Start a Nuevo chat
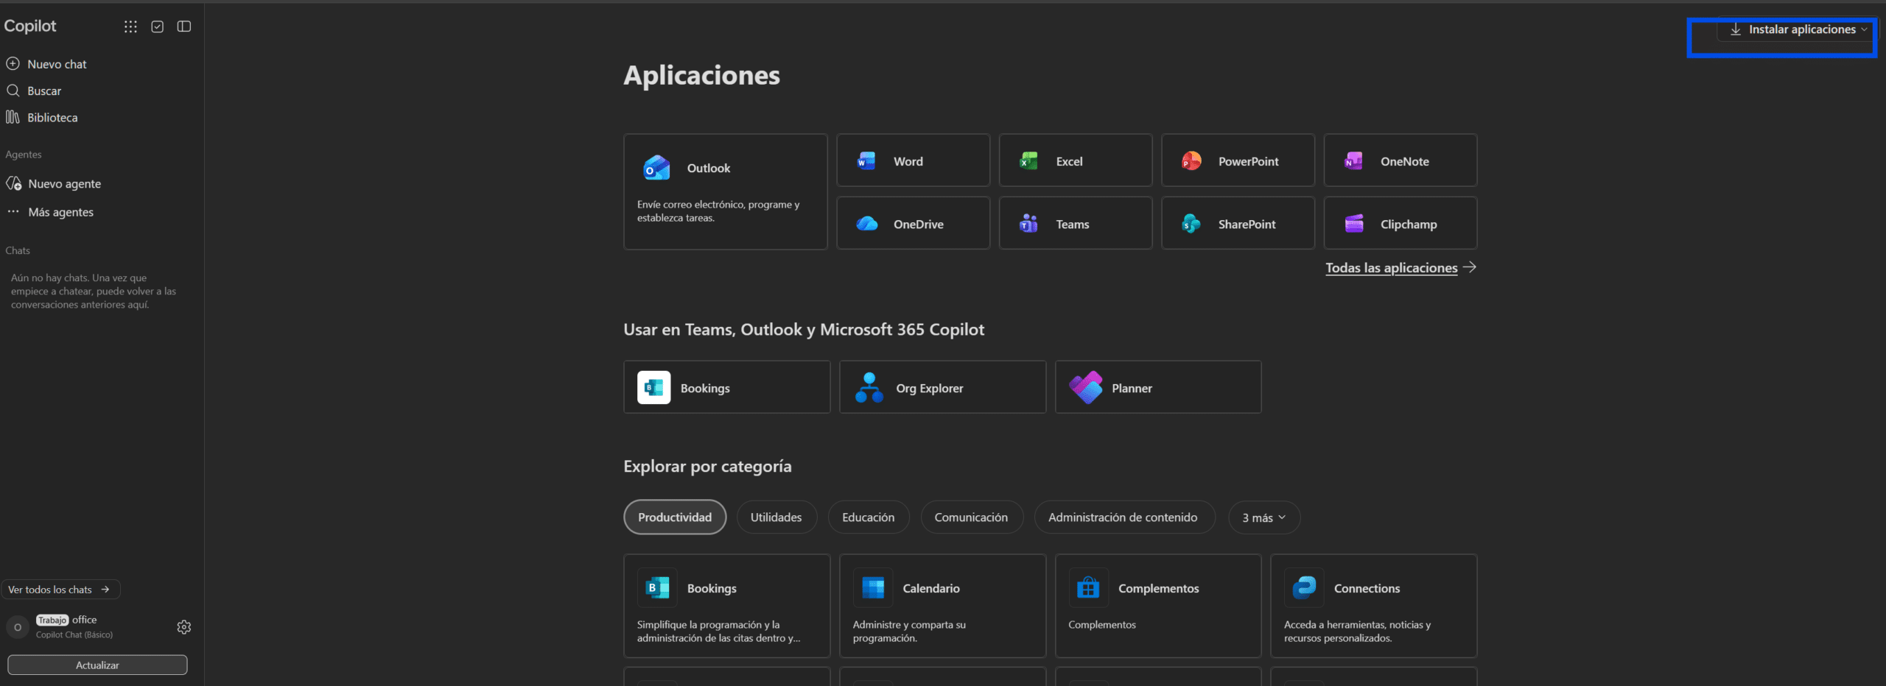Screen dimensions: 1886x686 (57, 64)
